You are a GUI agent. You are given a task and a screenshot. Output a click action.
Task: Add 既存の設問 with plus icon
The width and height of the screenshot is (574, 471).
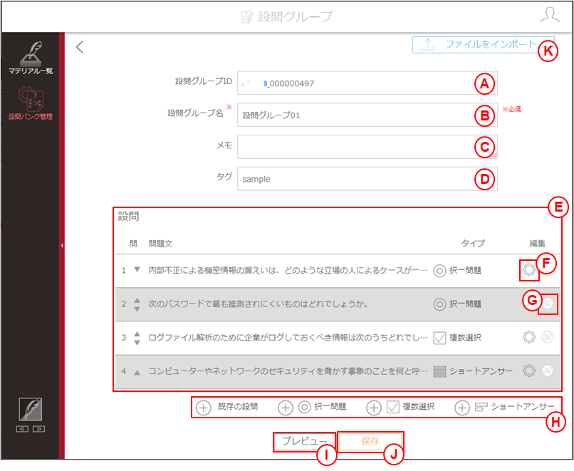pos(204,408)
